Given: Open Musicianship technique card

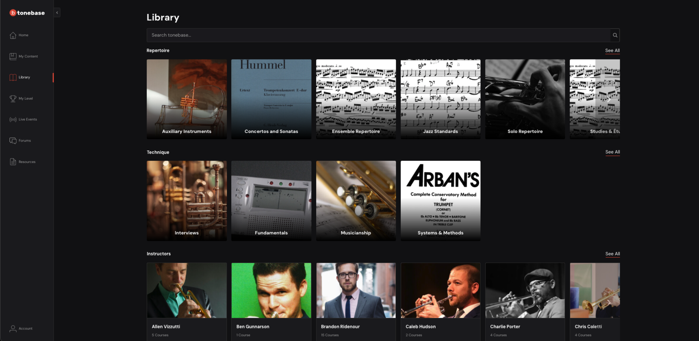Looking at the screenshot, I should coord(356,201).
